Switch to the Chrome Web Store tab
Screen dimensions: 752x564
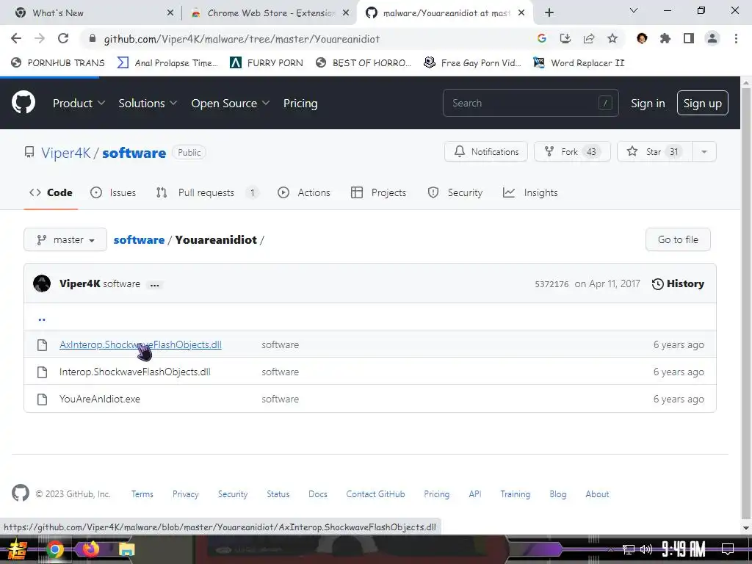(x=270, y=13)
